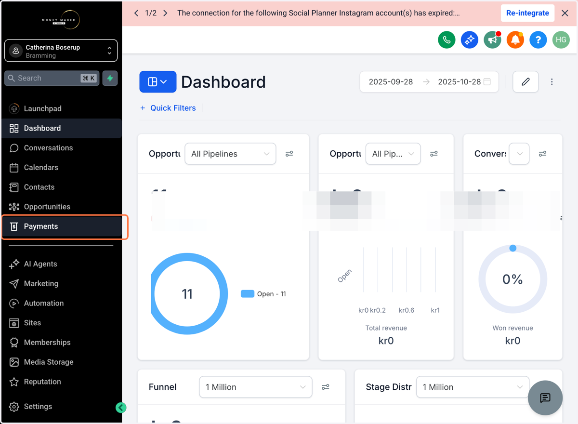The image size is (578, 424).
Task: Open Sites in the sidebar
Action: pos(61,323)
